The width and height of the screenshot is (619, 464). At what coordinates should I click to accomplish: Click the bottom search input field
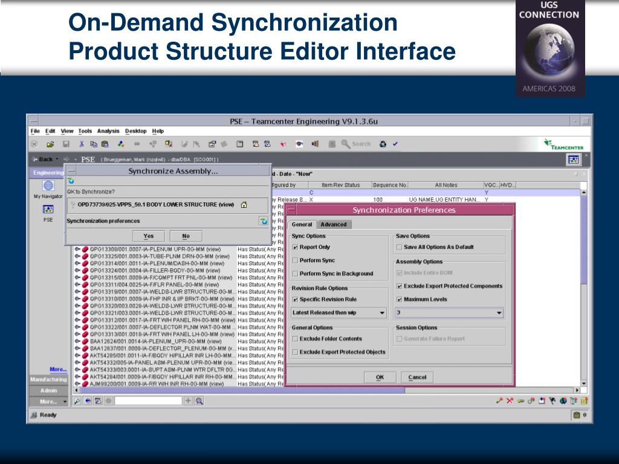point(149,401)
